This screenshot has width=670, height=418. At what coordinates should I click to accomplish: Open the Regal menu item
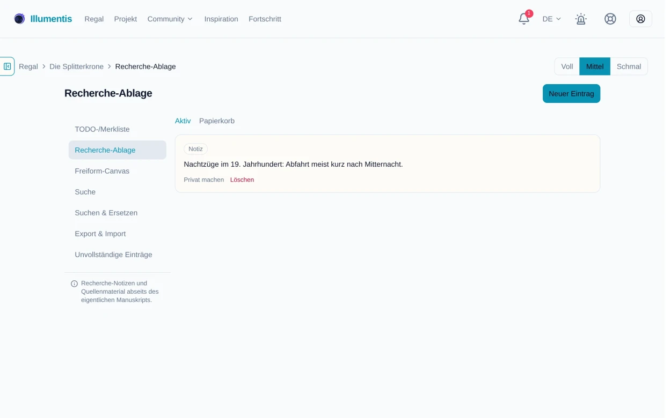[x=94, y=19]
